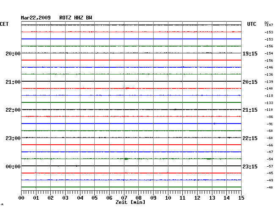The height and width of the screenshot is (209, 275).
Task: Click the DC offset value -66
Action: coord(270,145)
